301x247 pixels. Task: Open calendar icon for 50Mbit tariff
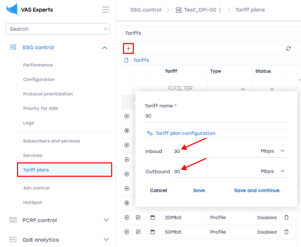pos(152,232)
